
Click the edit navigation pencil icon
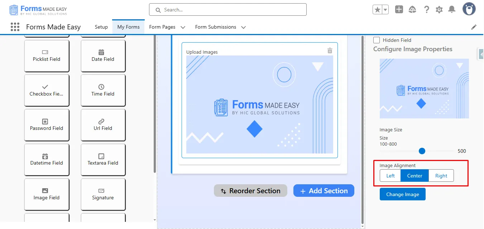coord(474,27)
